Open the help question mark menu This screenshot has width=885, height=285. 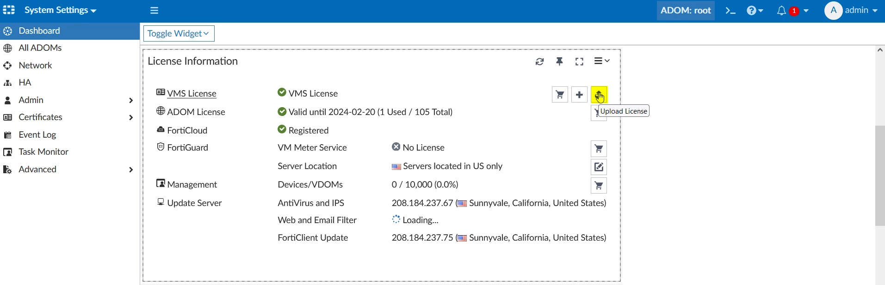point(755,10)
